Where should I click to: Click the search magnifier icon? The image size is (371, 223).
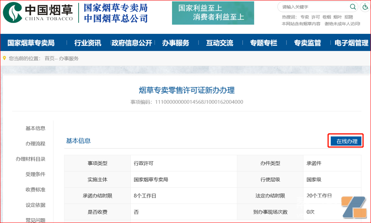point(352,7)
